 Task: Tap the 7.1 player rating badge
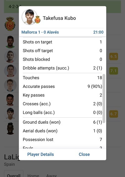coord(114,71)
